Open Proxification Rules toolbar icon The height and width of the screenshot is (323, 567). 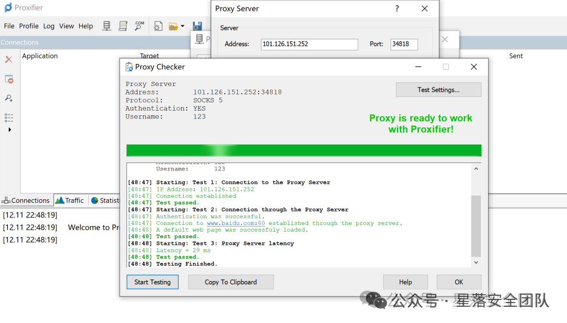pos(123,26)
